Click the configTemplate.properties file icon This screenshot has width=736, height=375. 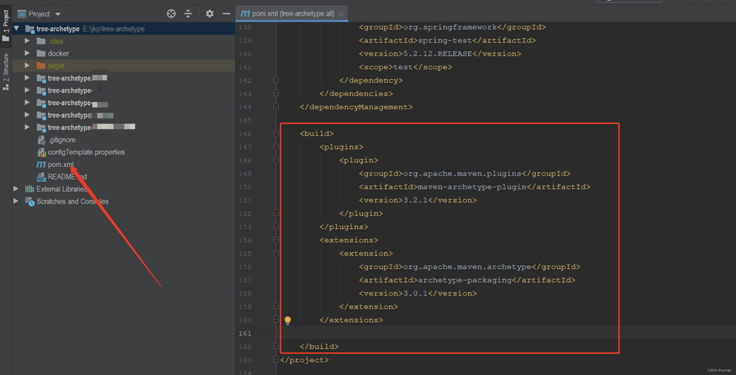click(42, 152)
